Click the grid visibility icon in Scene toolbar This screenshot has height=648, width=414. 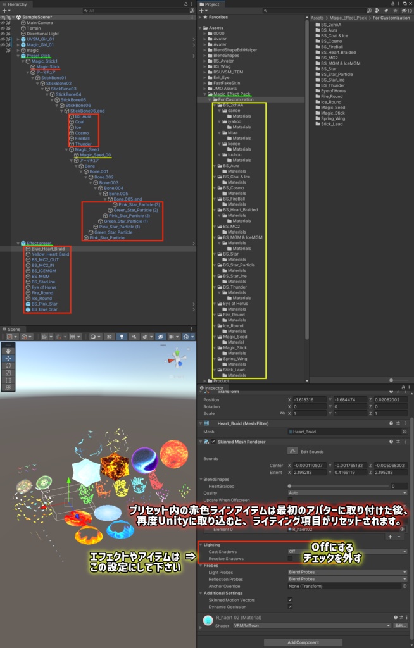46,337
